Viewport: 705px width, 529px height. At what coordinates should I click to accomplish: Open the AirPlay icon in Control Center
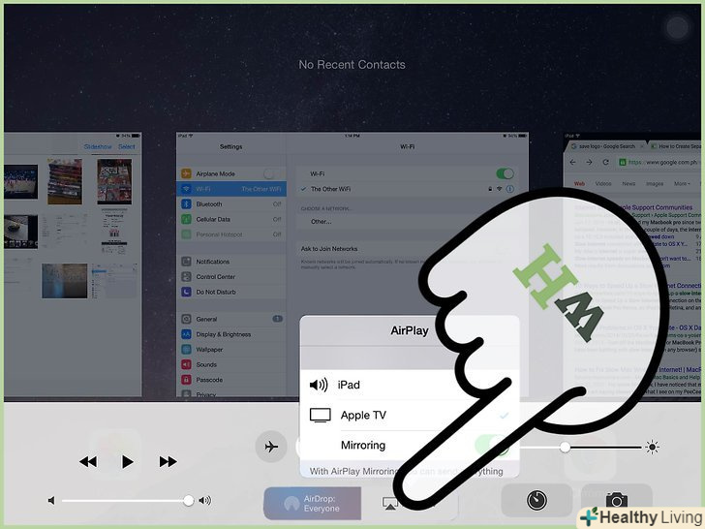[390, 504]
